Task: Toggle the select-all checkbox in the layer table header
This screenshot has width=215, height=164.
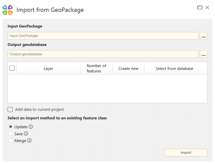Action: click(12, 68)
